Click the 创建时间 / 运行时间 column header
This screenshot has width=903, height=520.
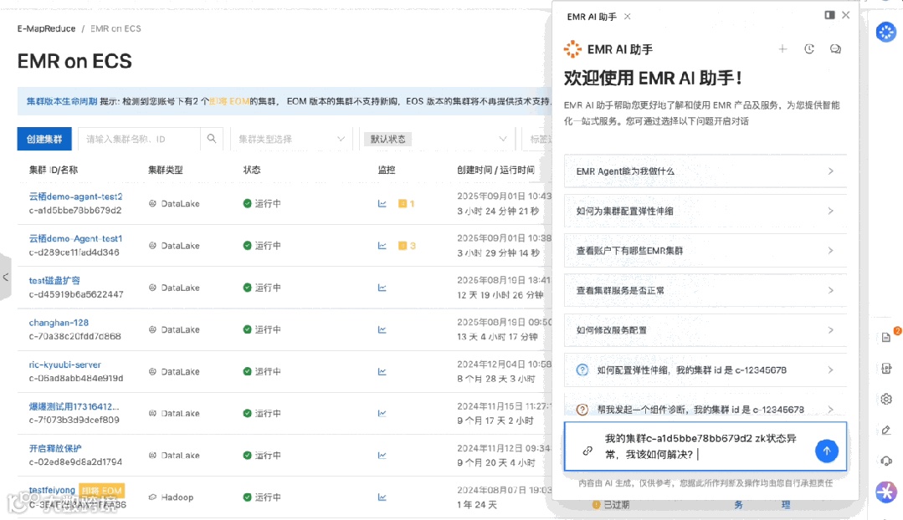[x=495, y=170]
